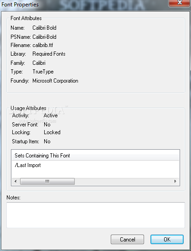Click the Required Fonts library value
The image size is (191, 251).
pos(49,54)
